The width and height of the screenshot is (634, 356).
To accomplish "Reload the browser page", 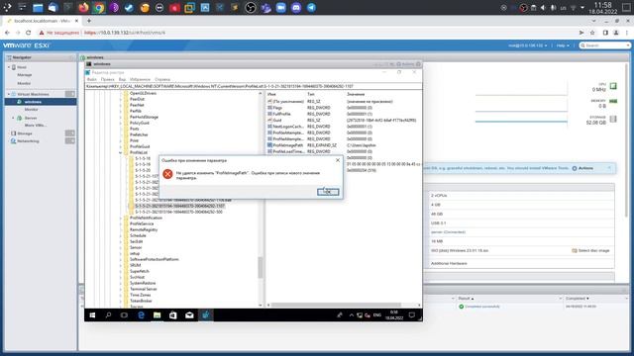I will (x=28, y=33).
